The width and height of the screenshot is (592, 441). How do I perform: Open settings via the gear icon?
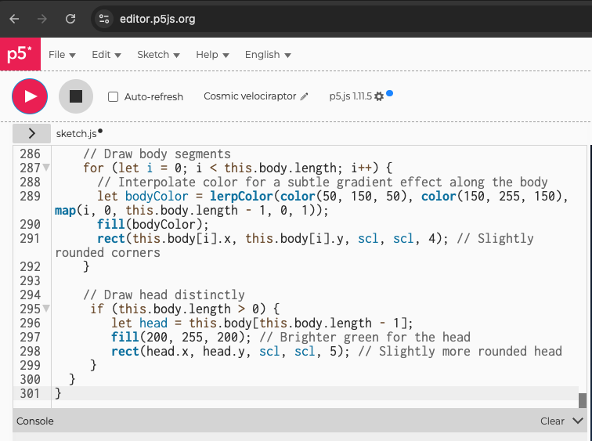pos(379,96)
